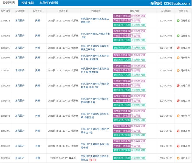The image size is (192, 163).
Task: Click 天籁 series in row 1201443
Action: [x=38, y=101]
